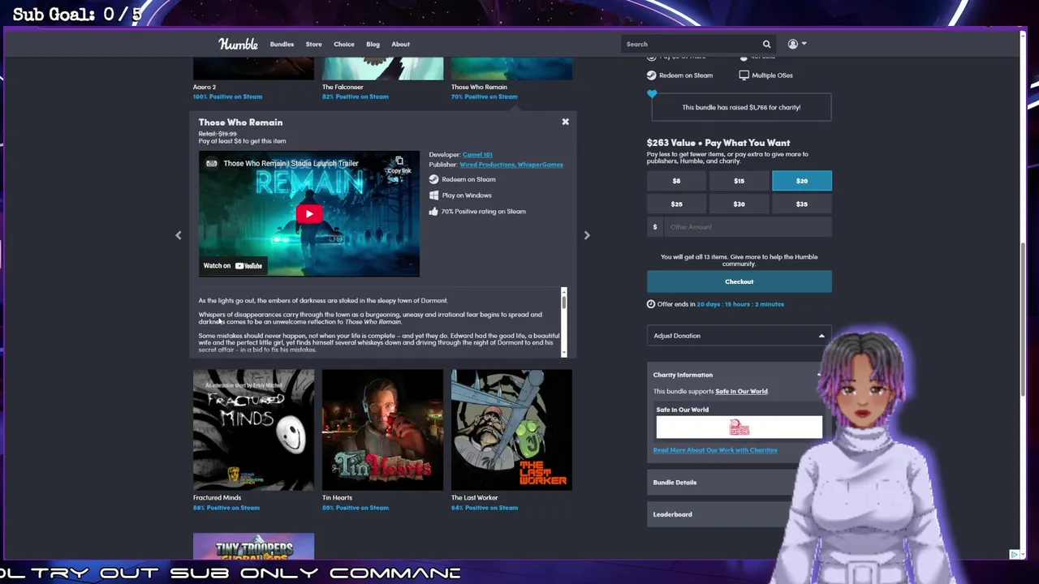
Task: Close the Those Who Remain details panel
Action: 566,122
